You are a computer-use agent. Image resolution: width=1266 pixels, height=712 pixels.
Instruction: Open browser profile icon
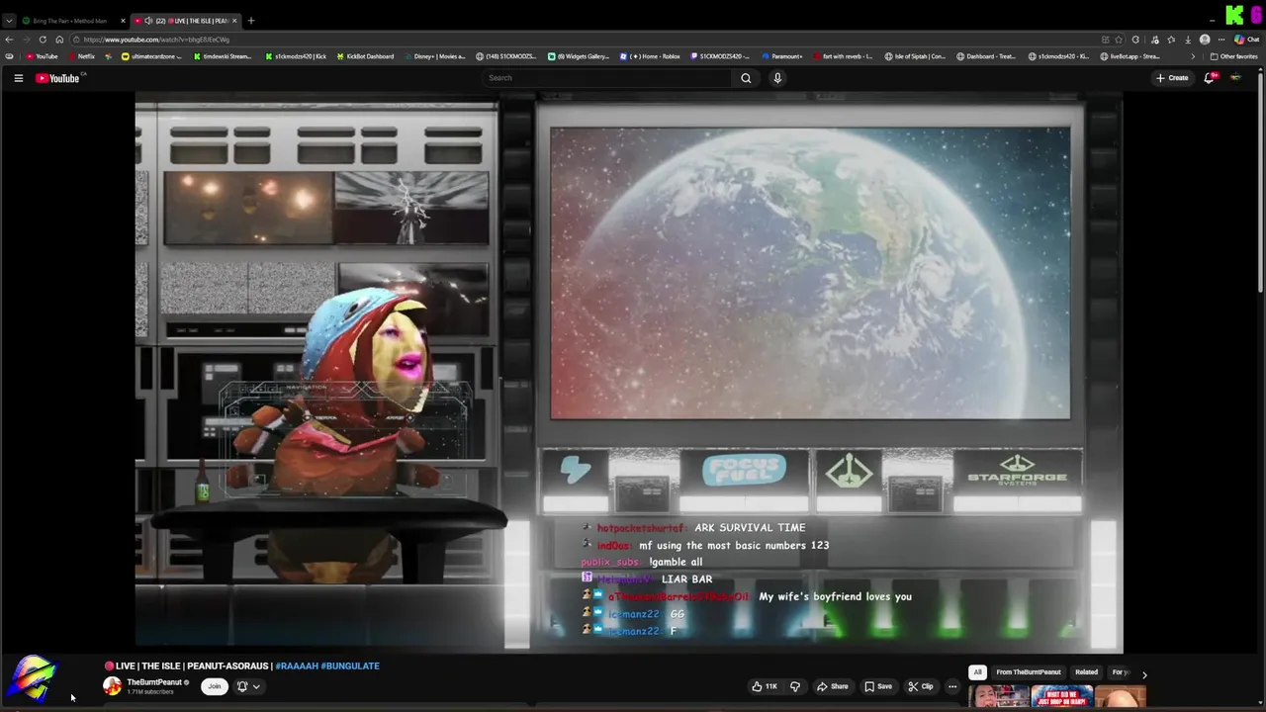(1204, 40)
